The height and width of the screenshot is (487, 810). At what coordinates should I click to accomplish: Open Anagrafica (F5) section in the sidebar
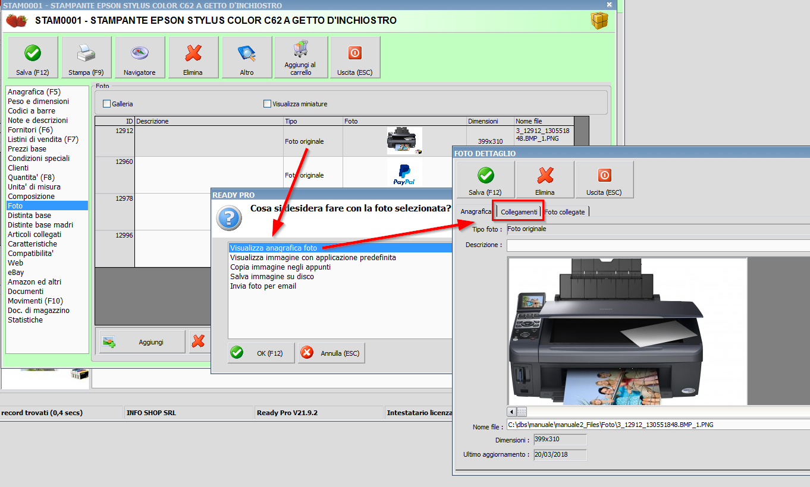click(x=47, y=92)
